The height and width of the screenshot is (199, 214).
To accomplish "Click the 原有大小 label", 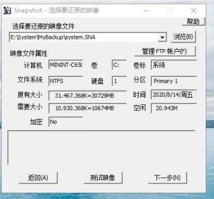I will [30, 95].
